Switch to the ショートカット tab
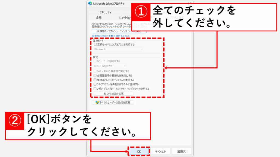 click(125, 17)
